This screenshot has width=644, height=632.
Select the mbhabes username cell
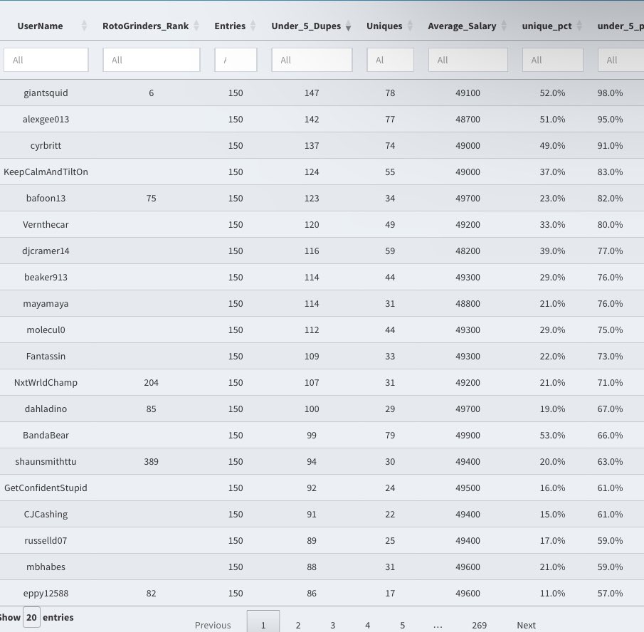46,567
